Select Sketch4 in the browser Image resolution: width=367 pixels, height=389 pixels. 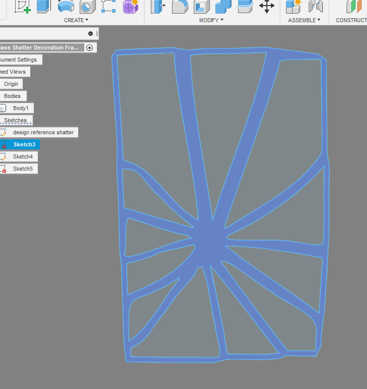point(23,157)
